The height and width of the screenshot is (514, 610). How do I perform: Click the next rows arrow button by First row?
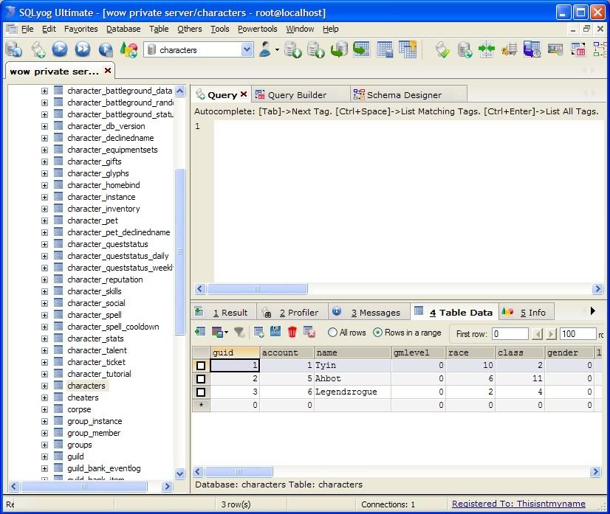(x=551, y=334)
